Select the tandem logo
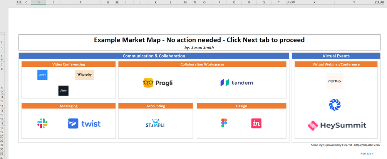The image size is (387, 159). click(x=237, y=83)
